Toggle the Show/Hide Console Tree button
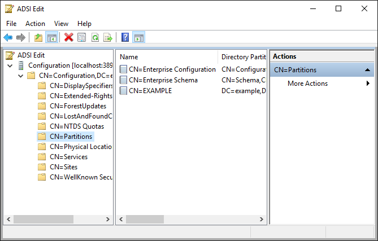378x241 pixels. click(x=51, y=38)
